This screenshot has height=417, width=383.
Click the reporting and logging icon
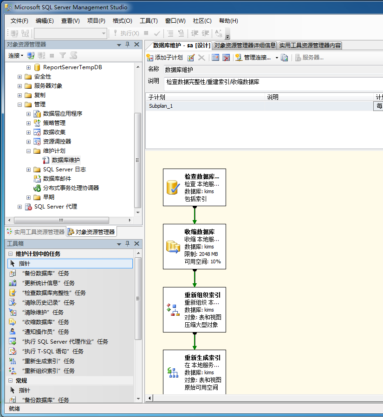click(x=285, y=58)
